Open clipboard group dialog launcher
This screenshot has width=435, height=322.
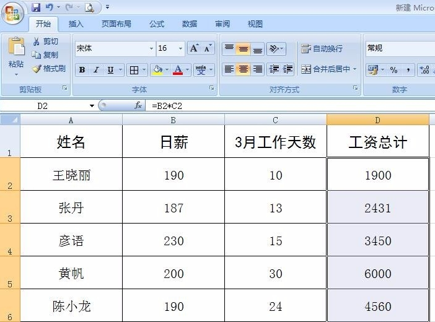click(x=64, y=88)
